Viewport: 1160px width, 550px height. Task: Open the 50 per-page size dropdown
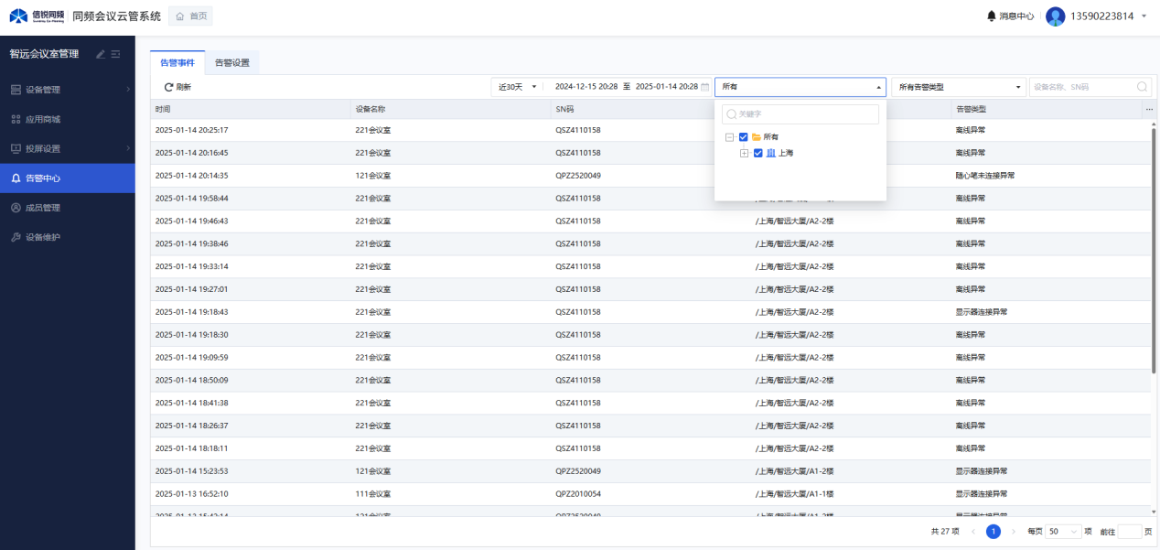[x=1063, y=531]
